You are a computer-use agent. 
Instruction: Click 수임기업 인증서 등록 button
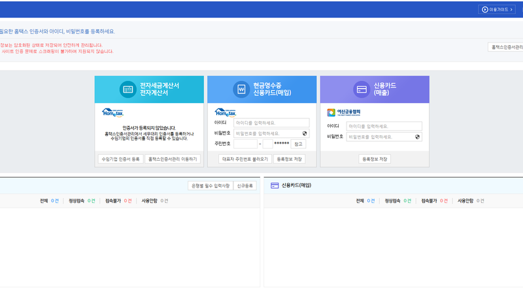(120, 159)
